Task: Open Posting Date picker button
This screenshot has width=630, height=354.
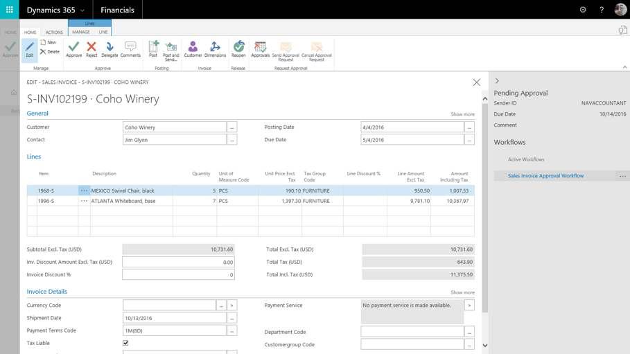Action: (x=469, y=127)
